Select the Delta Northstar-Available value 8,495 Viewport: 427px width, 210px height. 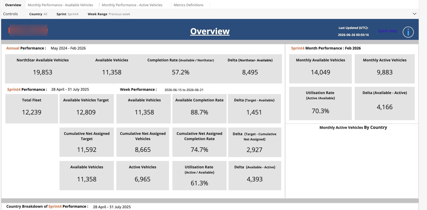pyautogui.click(x=250, y=72)
